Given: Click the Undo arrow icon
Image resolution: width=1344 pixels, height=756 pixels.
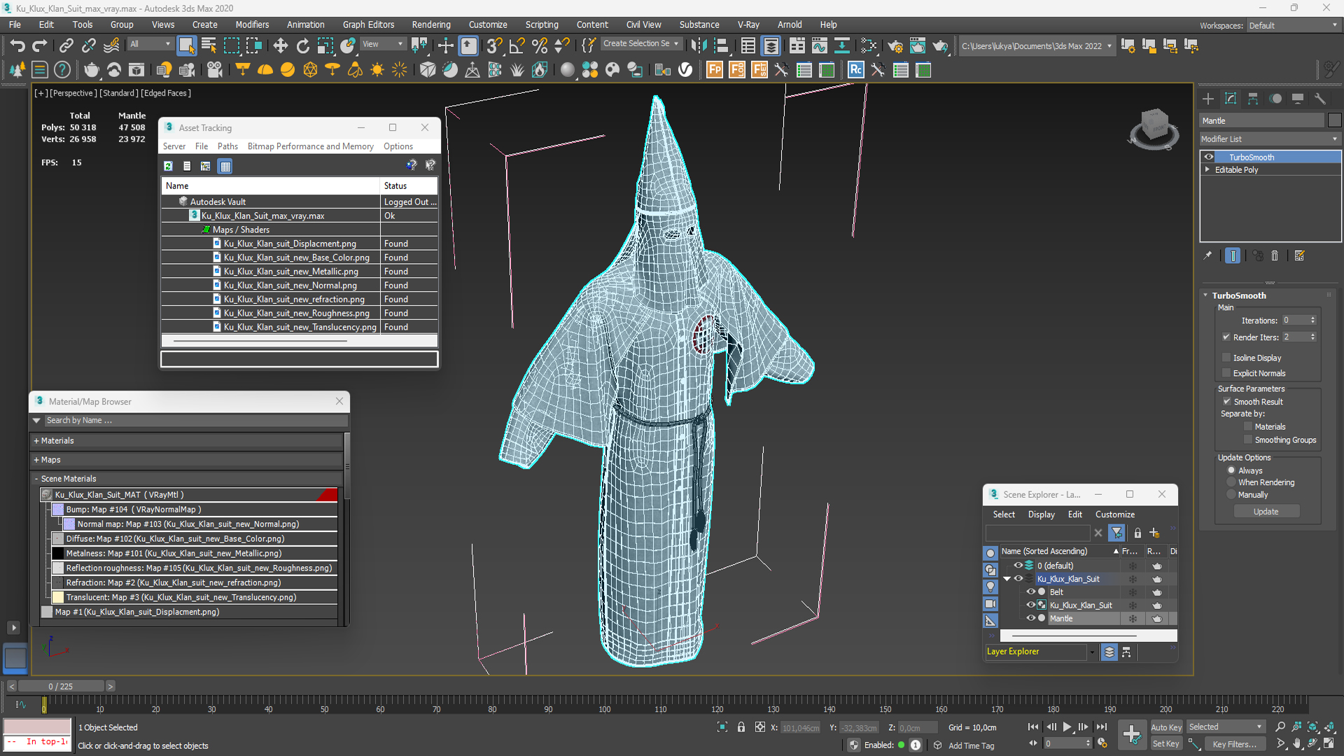Looking at the screenshot, I should click(x=17, y=46).
